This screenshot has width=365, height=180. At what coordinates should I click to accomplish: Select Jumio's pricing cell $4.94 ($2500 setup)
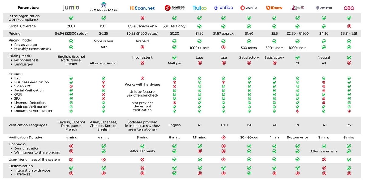[x=71, y=34]
